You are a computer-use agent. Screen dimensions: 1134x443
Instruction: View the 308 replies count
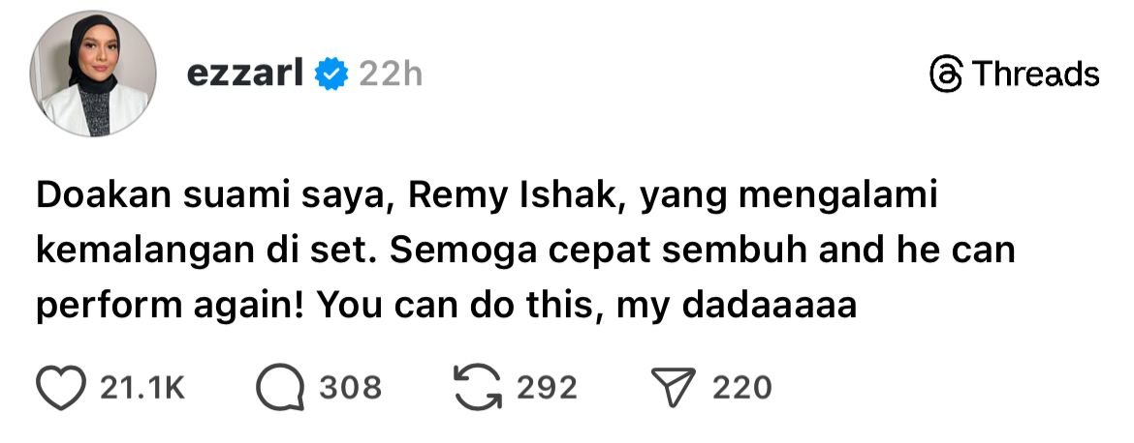coord(351,388)
